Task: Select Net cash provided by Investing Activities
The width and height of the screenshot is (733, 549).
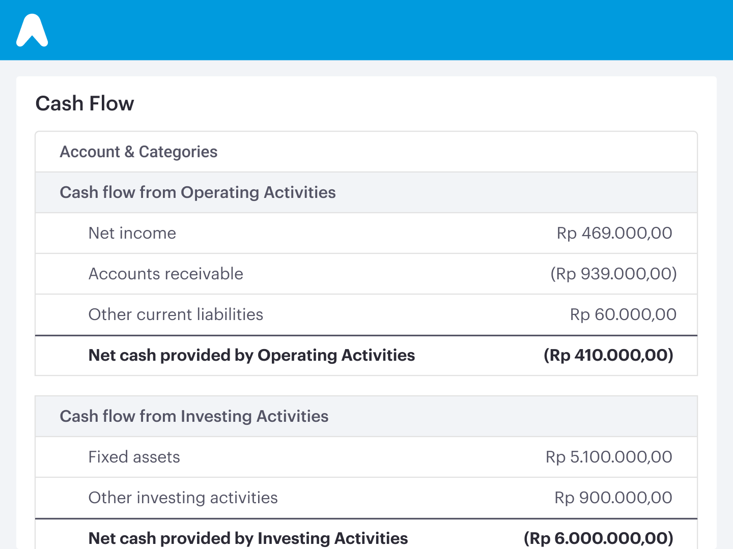Action: 248,538
